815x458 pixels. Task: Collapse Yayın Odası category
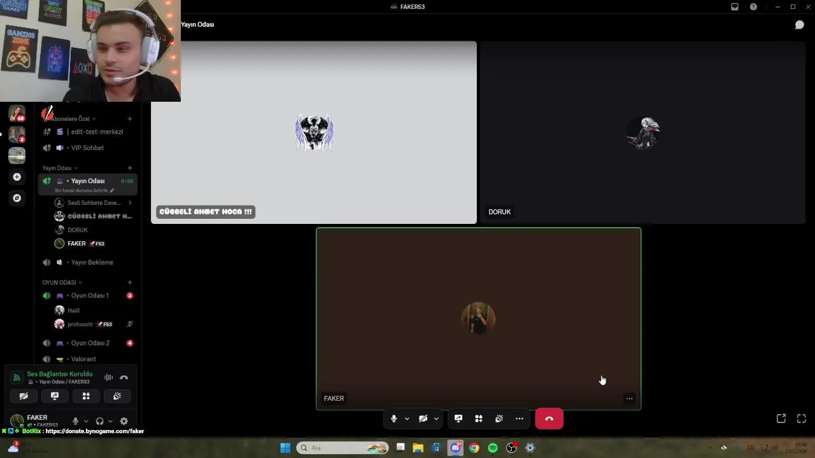click(x=60, y=168)
